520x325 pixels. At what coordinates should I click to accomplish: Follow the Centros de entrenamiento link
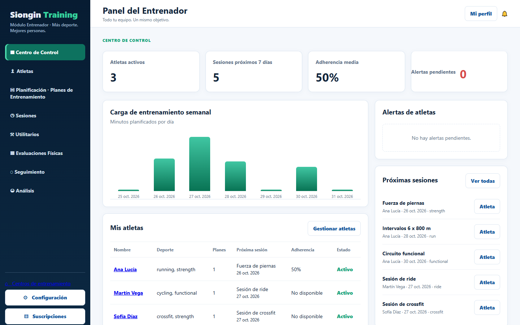(38, 283)
